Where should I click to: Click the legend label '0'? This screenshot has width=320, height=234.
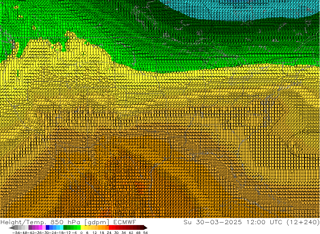(81, 233)
